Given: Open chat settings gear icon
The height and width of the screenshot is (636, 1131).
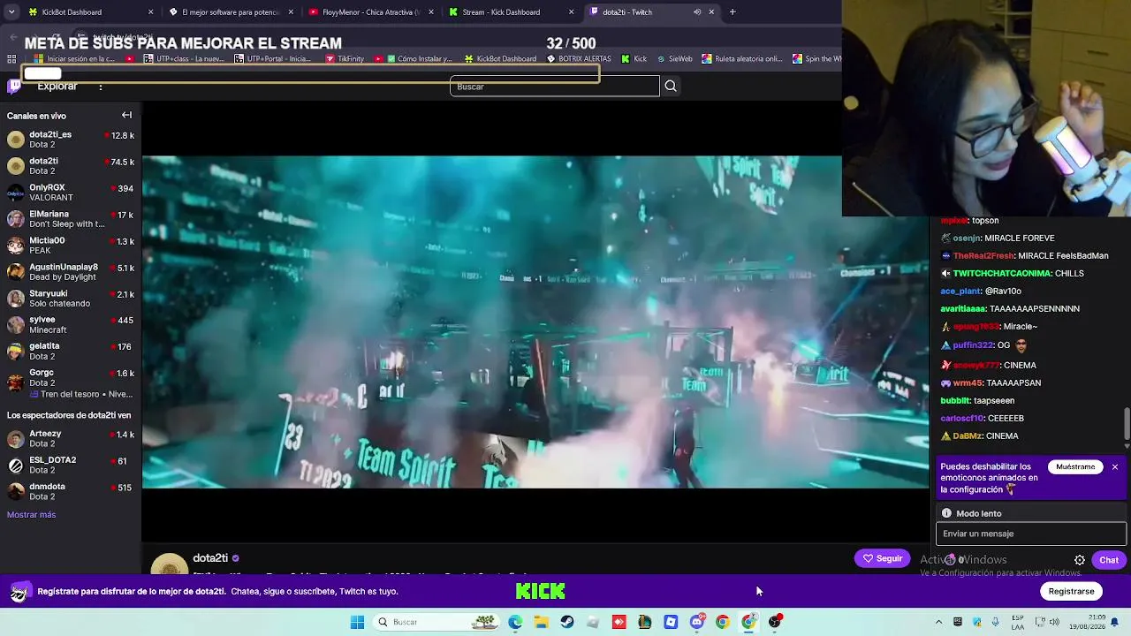Looking at the screenshot, I should coord(1080,560).
